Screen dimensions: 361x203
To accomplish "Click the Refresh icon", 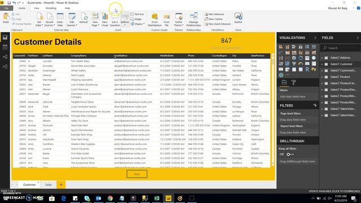I will pos(83,18).
